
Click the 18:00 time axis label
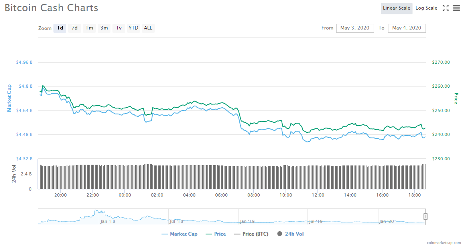(x=415, y=195)
